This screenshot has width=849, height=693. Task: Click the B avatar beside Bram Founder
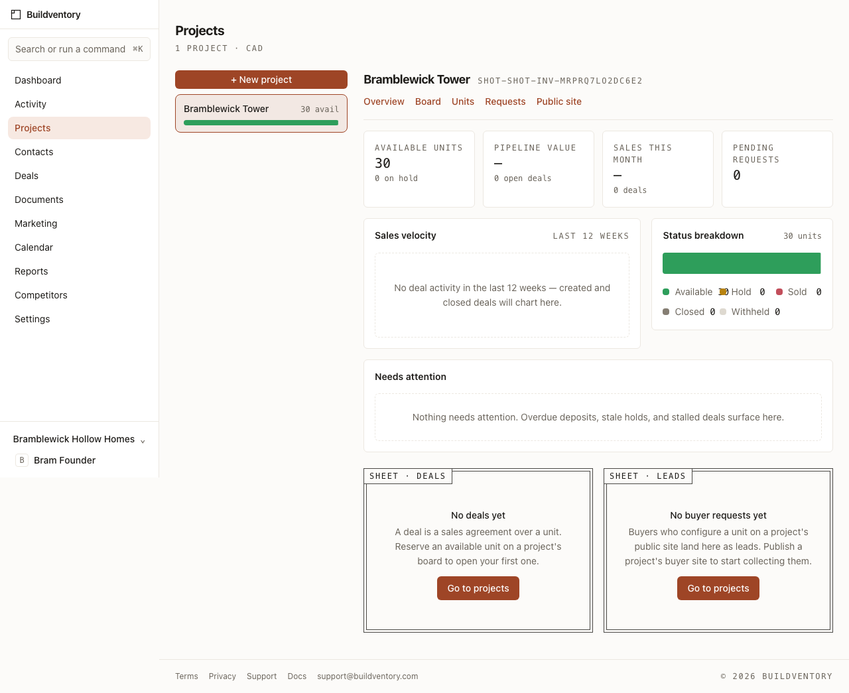(x=22, y=460)
